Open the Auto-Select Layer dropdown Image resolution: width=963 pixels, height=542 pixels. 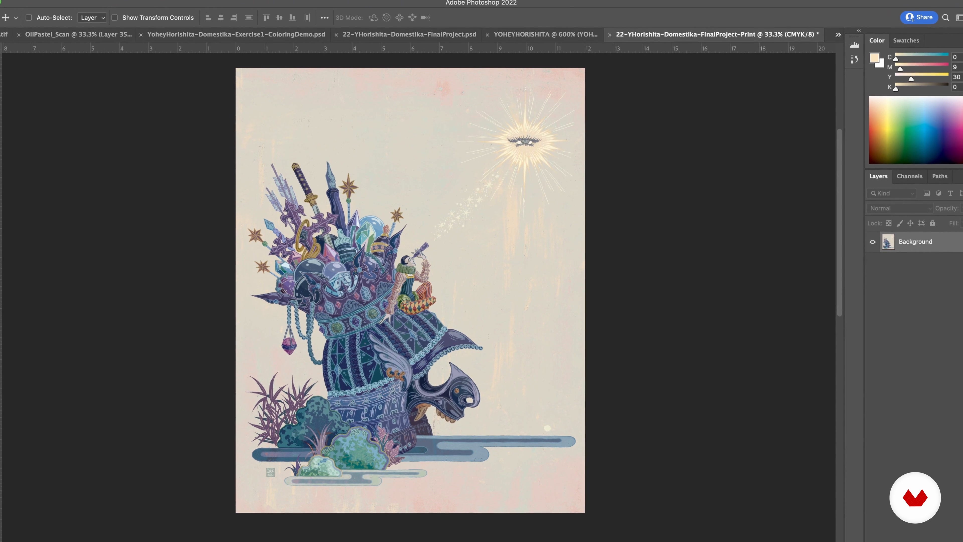click(x=92, y=18)
